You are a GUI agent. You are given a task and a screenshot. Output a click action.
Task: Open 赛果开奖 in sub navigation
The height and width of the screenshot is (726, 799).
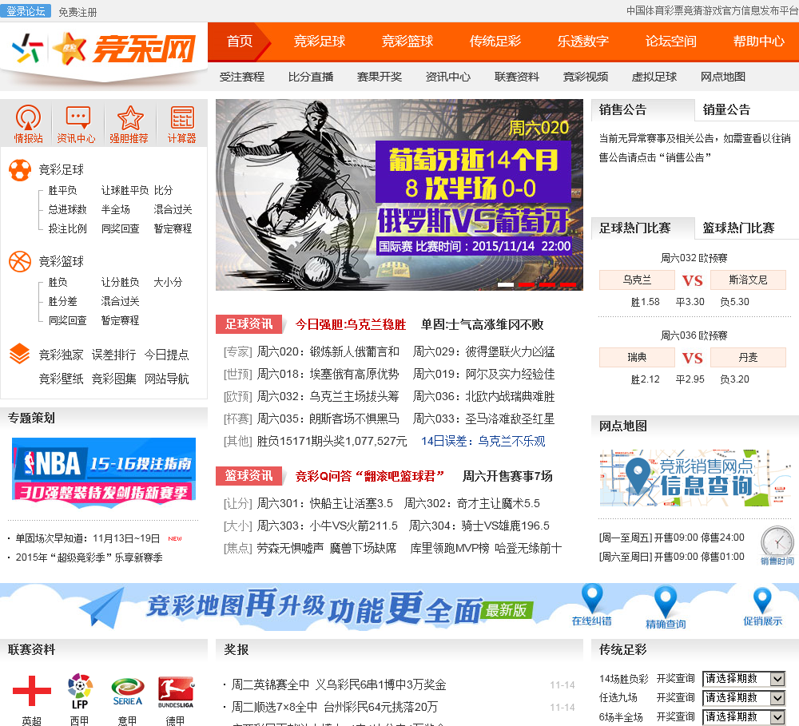[x=380, y=77]
